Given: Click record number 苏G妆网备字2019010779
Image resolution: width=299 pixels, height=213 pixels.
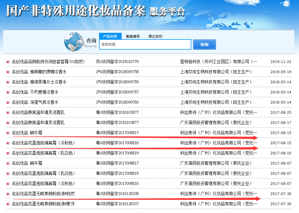Looking at the screenshot, I should [117, 62].
